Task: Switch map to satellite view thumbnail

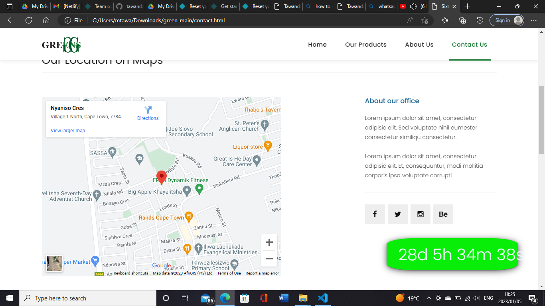Action: pos(54,263)
